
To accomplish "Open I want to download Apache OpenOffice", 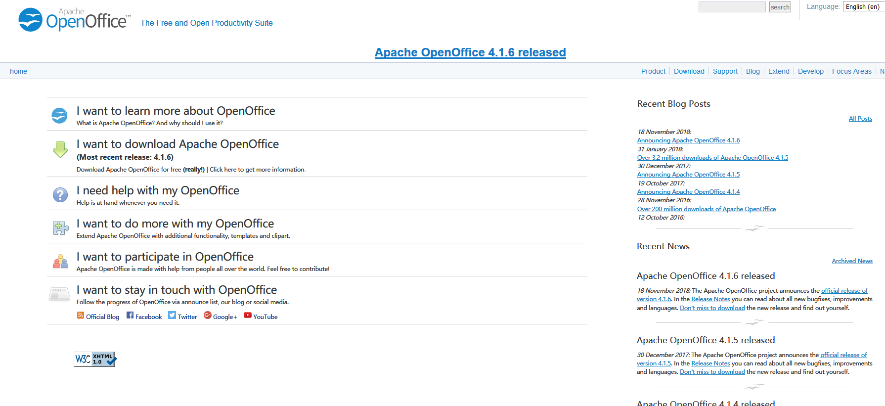I will point(177,144).
